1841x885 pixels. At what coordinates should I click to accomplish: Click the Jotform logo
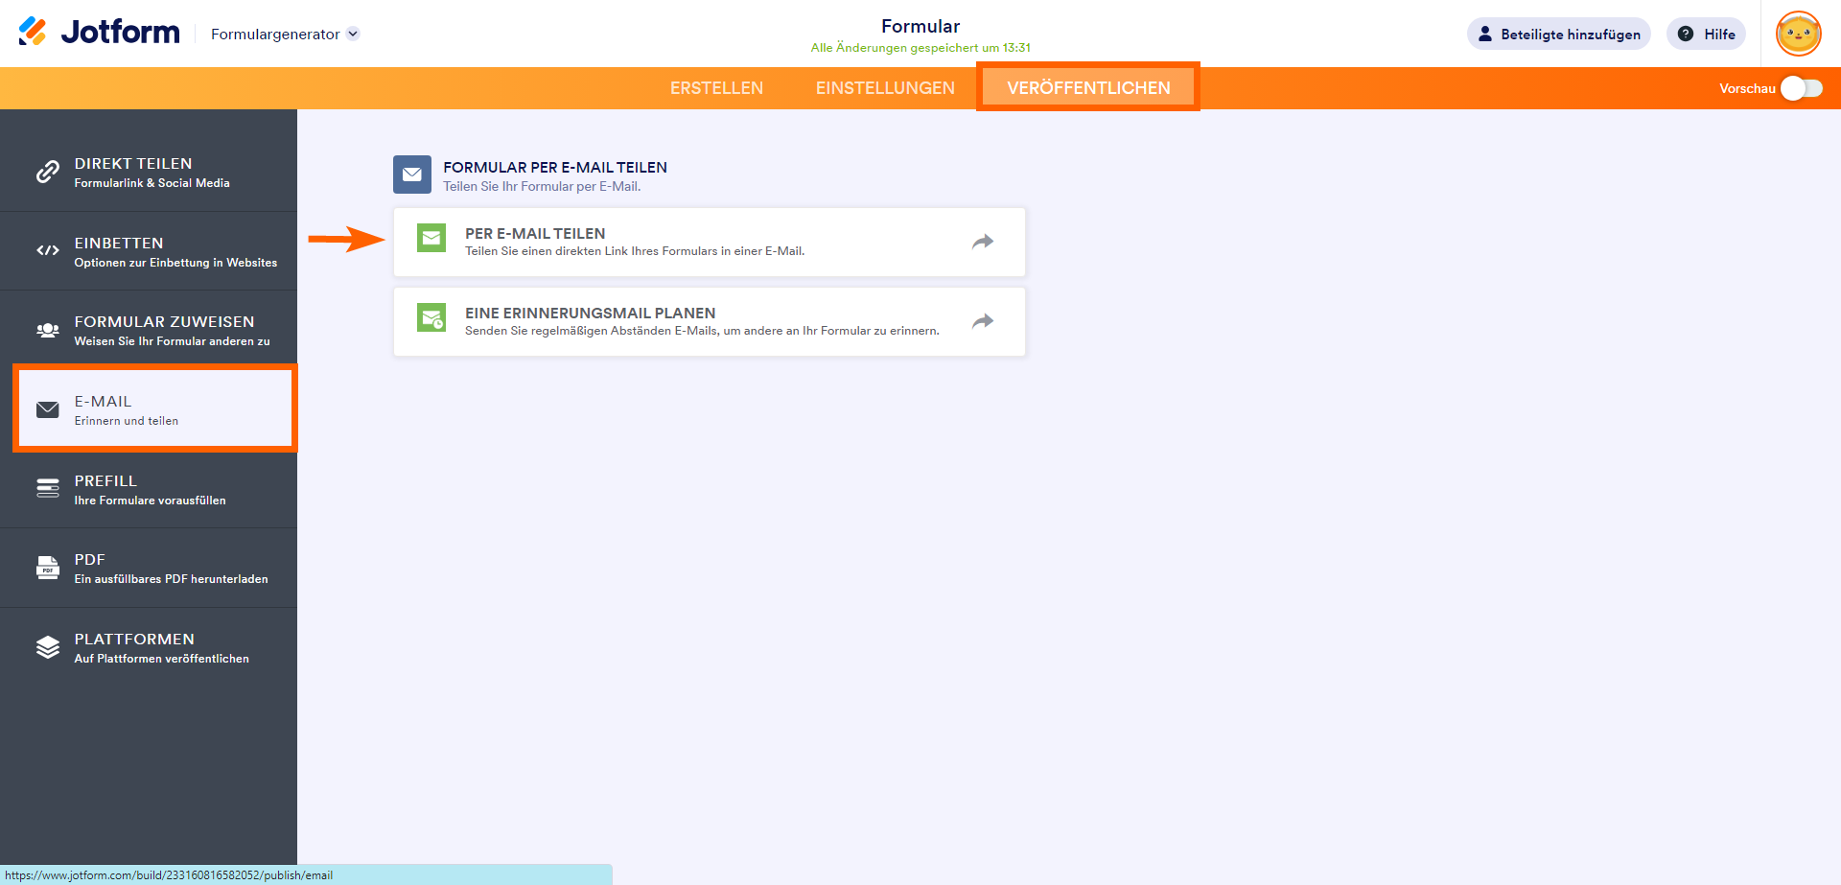(99, 33)
